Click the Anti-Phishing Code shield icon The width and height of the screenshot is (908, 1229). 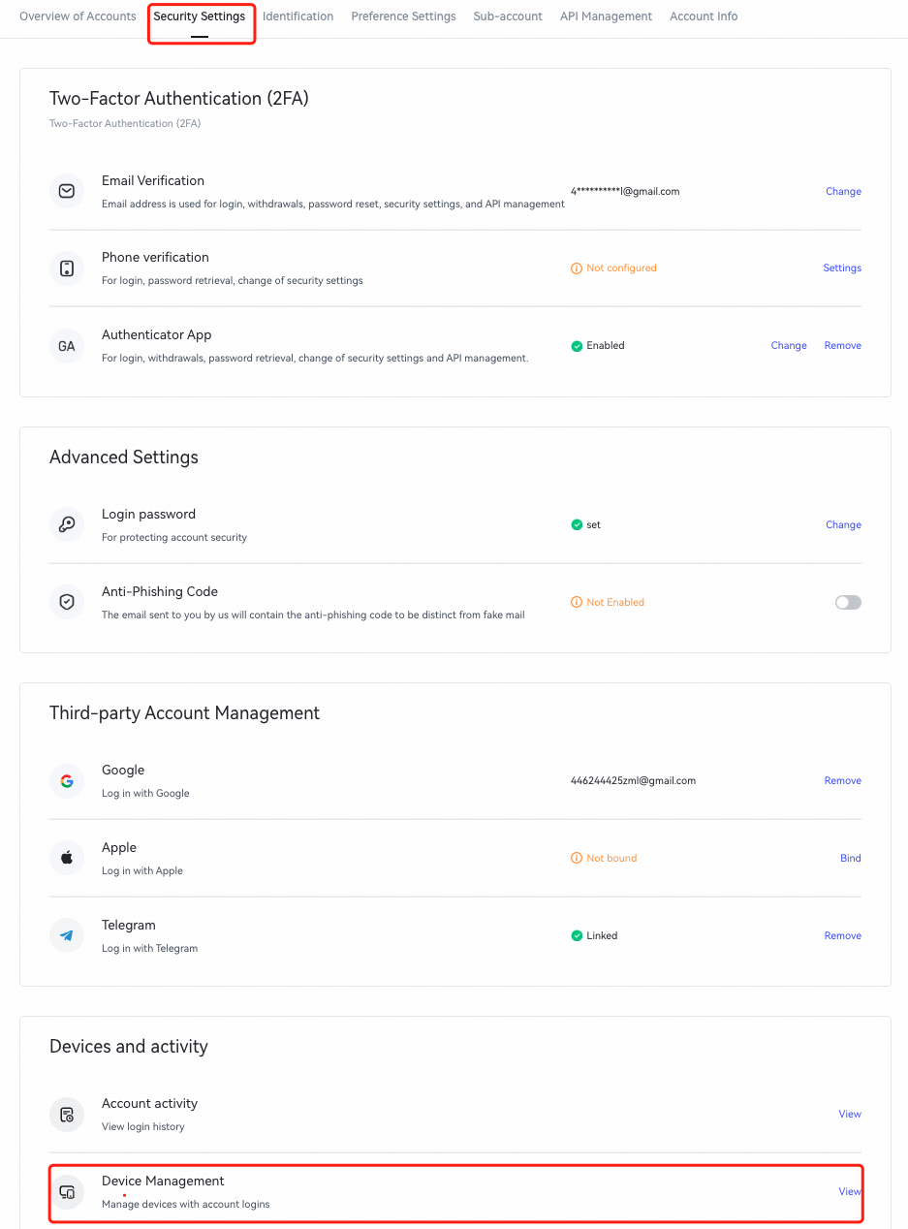(67, 602)
